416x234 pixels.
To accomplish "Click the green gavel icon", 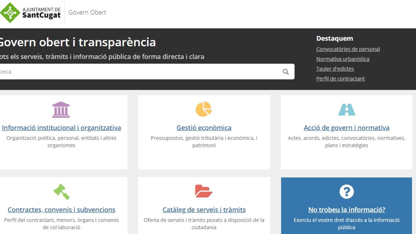I will coord(62,191).
